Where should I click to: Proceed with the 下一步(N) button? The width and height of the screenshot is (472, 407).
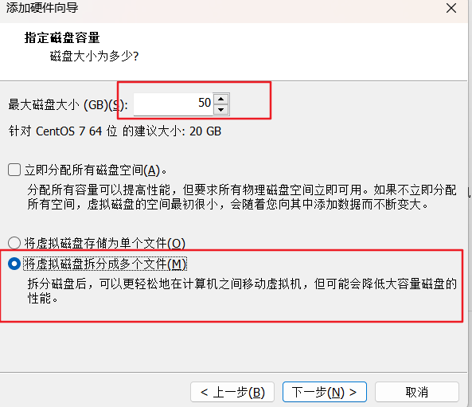(x=325, y=392)
